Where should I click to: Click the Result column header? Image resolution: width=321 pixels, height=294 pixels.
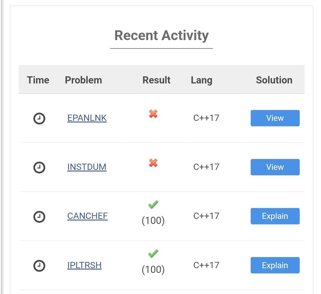[x=156, y=80]
